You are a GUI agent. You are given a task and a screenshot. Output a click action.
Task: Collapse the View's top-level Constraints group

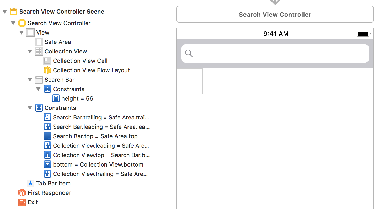tap(30, 108)
